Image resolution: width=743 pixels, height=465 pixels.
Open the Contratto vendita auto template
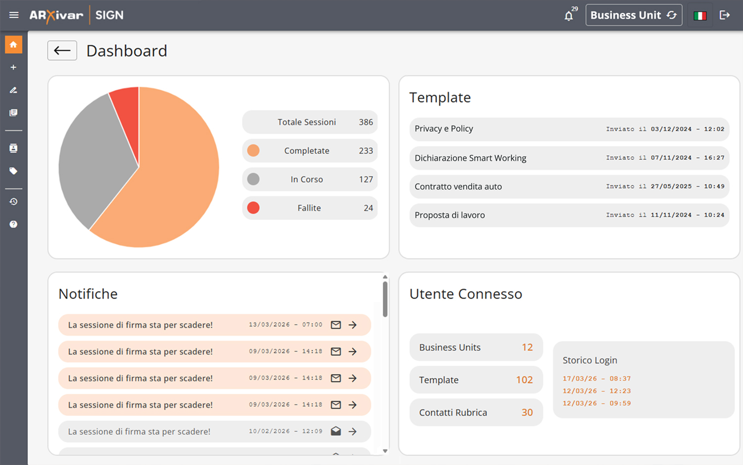569,186
